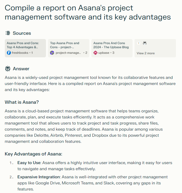
Task: Click the Sources list icon
Action: [8, 33]
